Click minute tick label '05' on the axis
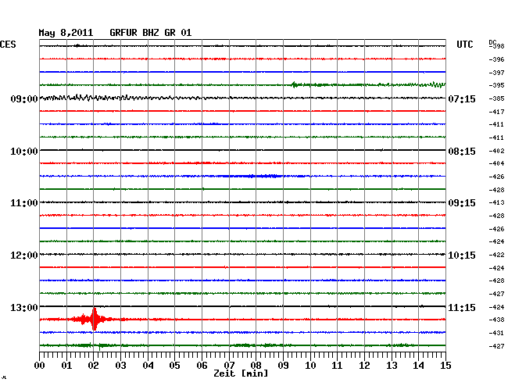This screenshot has width=508, height=386. 174,366
